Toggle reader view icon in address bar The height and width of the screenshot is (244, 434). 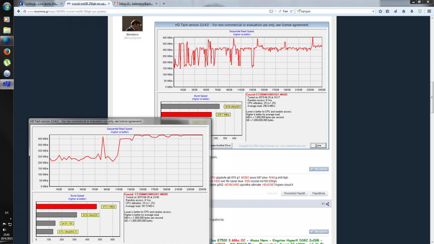(271, 11)
